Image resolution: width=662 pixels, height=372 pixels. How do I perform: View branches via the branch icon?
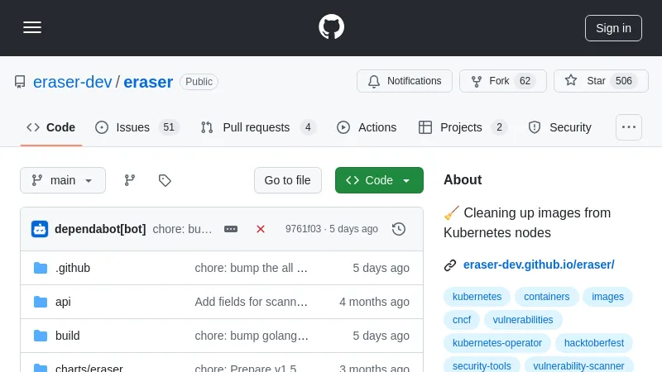130,180
